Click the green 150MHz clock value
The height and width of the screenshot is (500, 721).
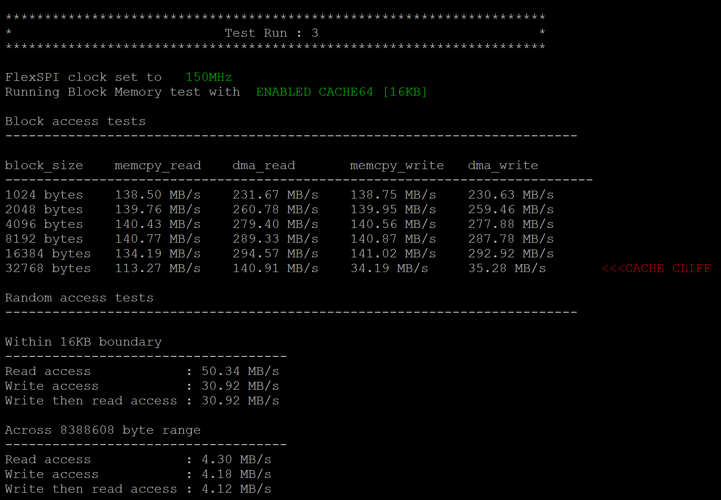208,77
